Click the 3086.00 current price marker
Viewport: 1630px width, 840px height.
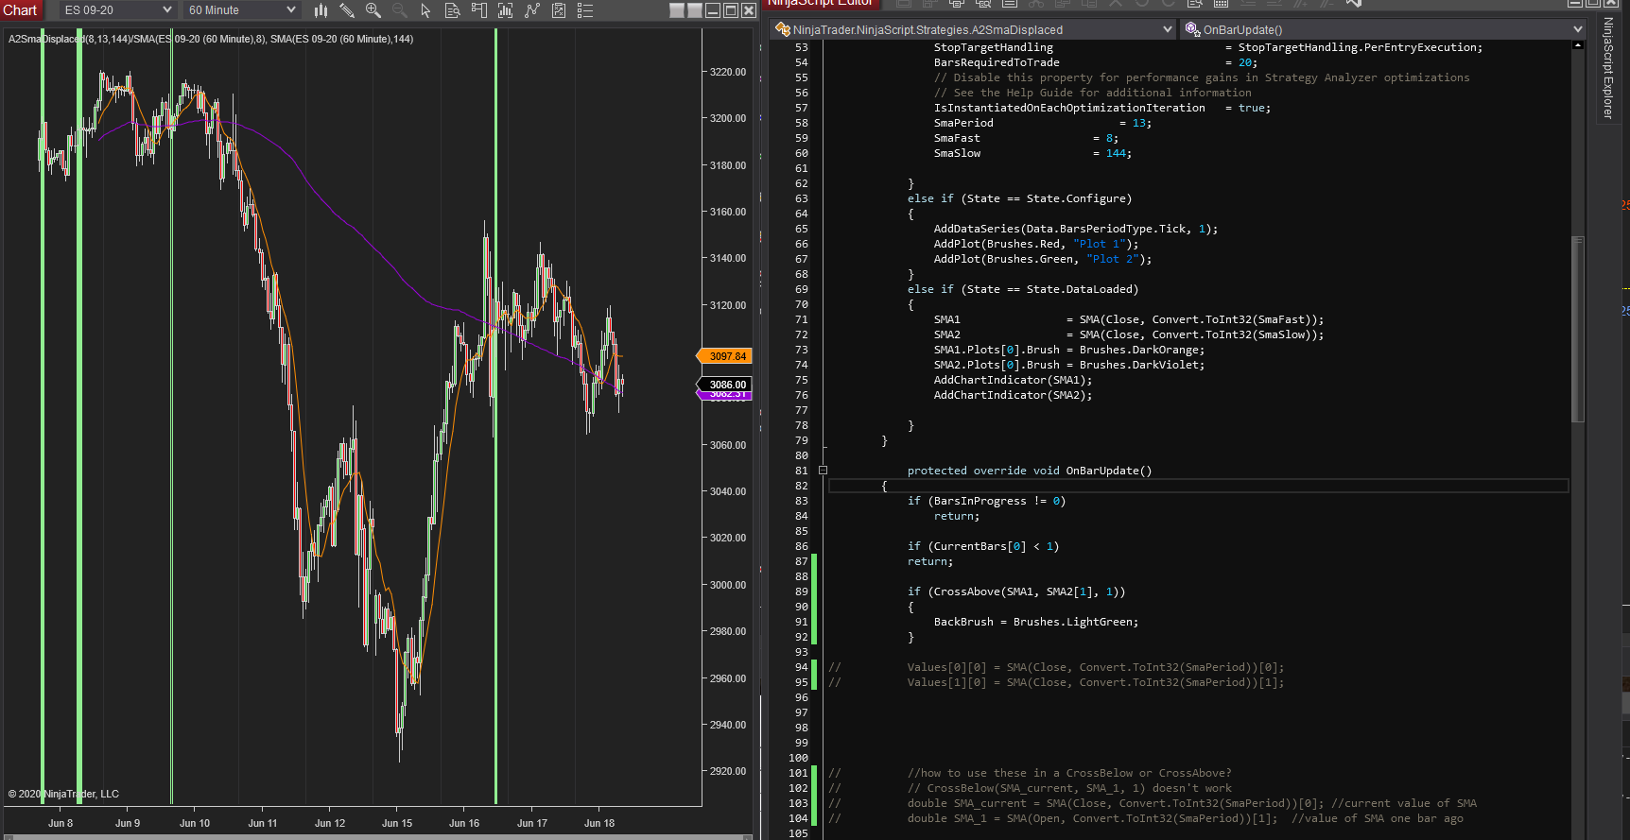click(x=725, y=385)
